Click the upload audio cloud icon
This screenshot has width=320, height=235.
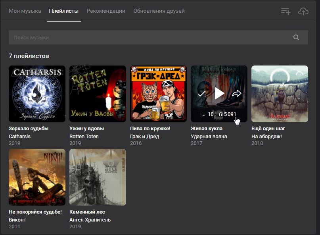pos(303,12)
